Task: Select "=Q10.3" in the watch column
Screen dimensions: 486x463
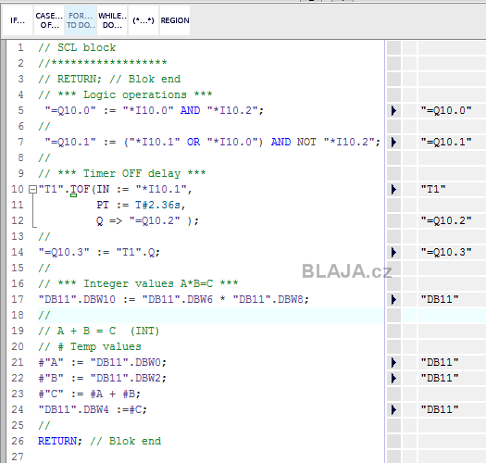Action: 446,252
